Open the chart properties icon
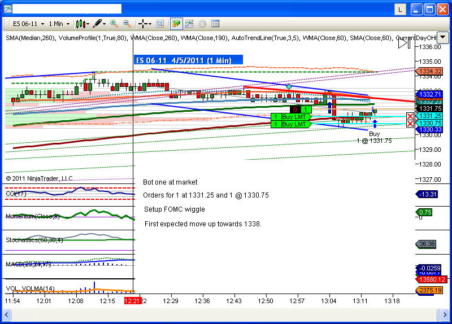 click(x=215, y=24)
